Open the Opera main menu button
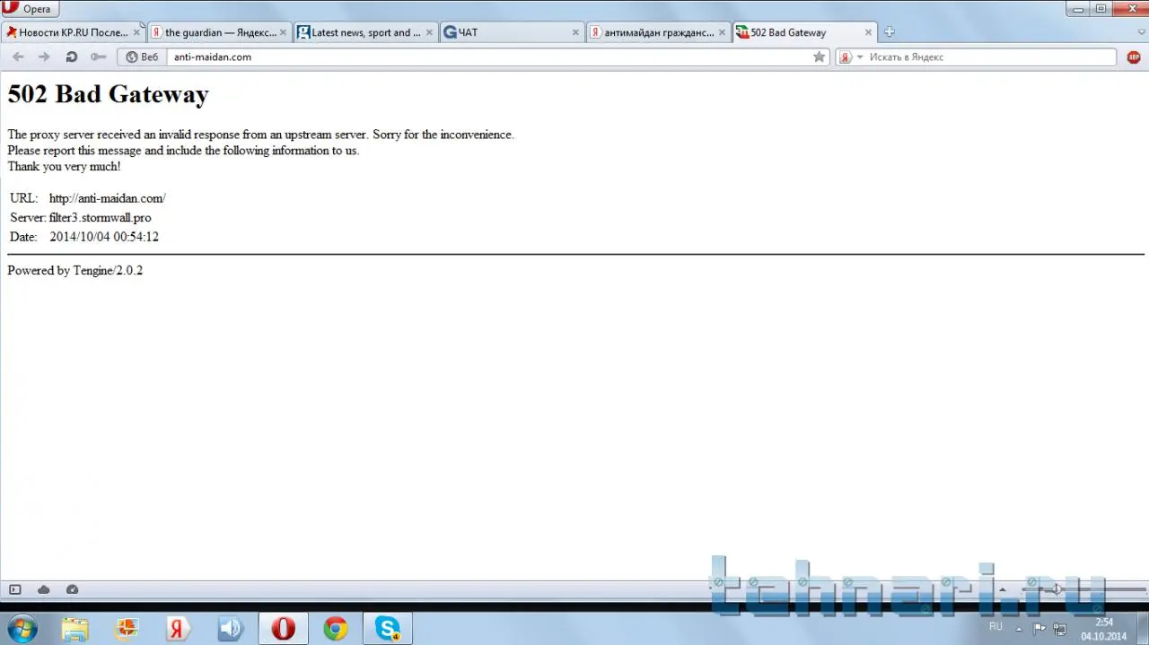 [x=30, y=9]
